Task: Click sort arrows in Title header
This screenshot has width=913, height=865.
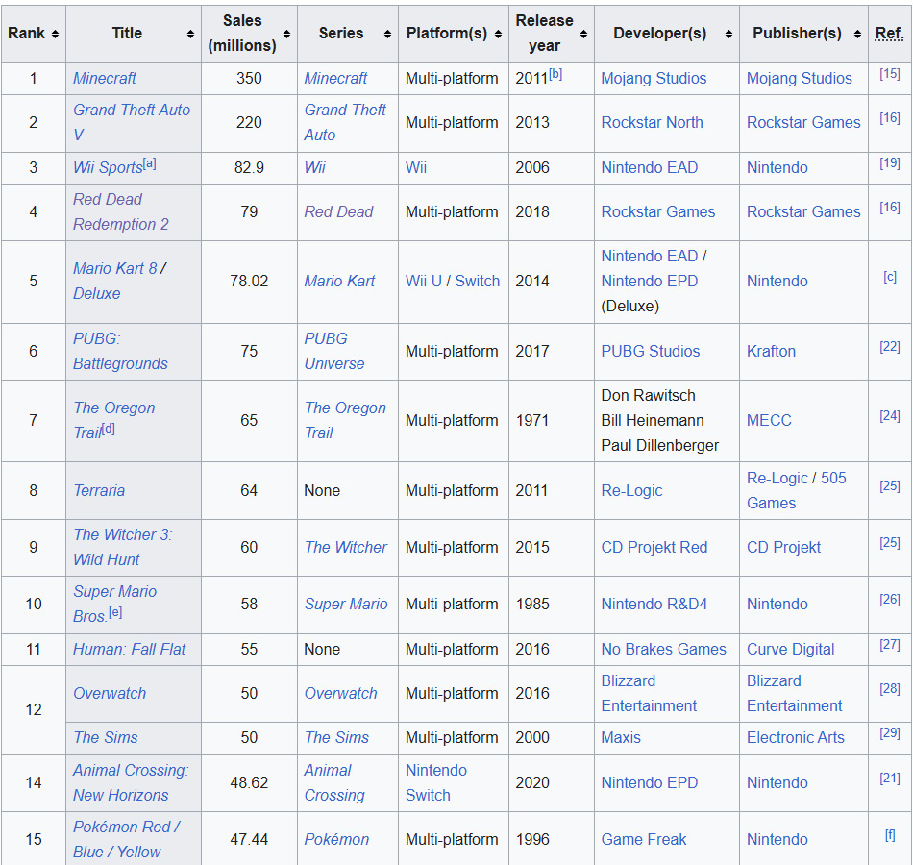Action: click(190, 34)
